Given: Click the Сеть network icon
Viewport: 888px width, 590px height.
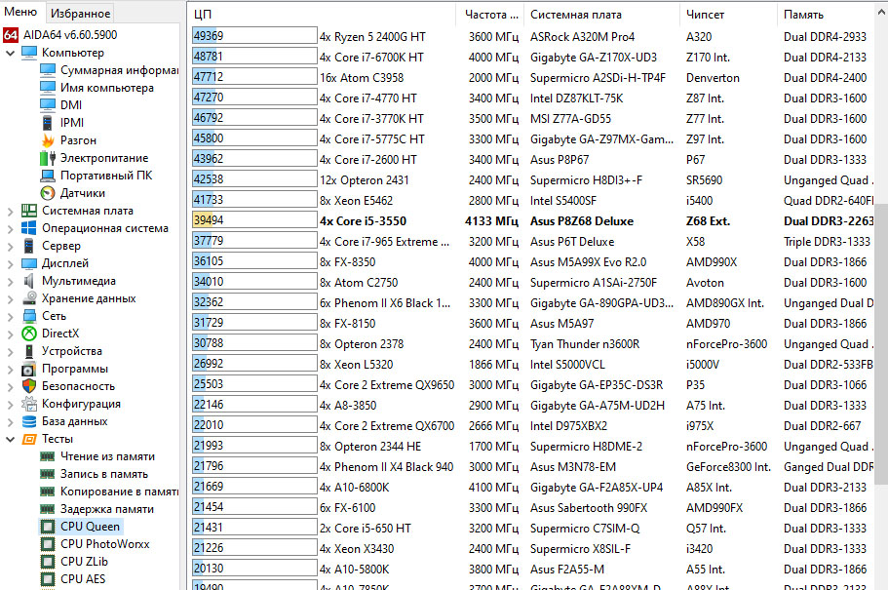Looking at the screenshot, I should pos(29,316).
